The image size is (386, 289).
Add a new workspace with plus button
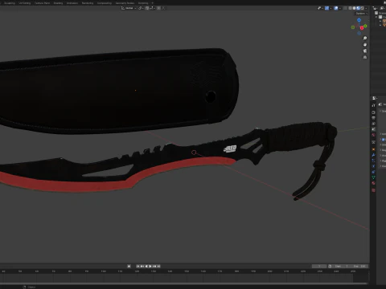pos(153,3)
